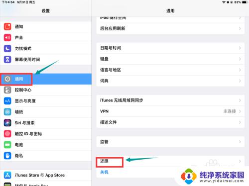249x186 pixels.
Task: Open the 还原 reset option
Action: click(x=170, y=161)
